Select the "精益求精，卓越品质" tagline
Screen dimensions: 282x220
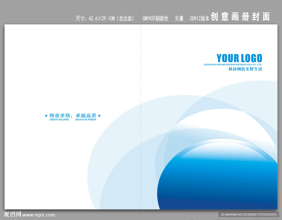pos(73,115)
